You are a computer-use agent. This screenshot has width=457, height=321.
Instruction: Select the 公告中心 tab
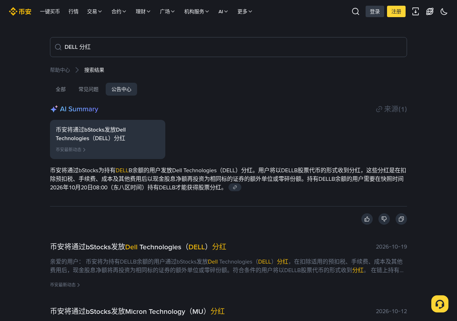[x=121, y=89]
